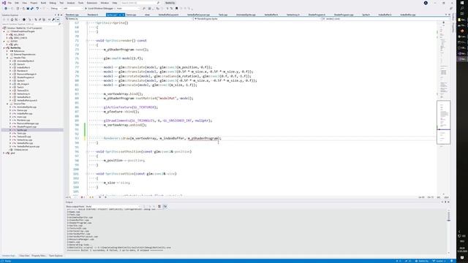Open the Debug configuration dropdown
The height and width of the screenshot is (263, 468).
tap(56, 8)
